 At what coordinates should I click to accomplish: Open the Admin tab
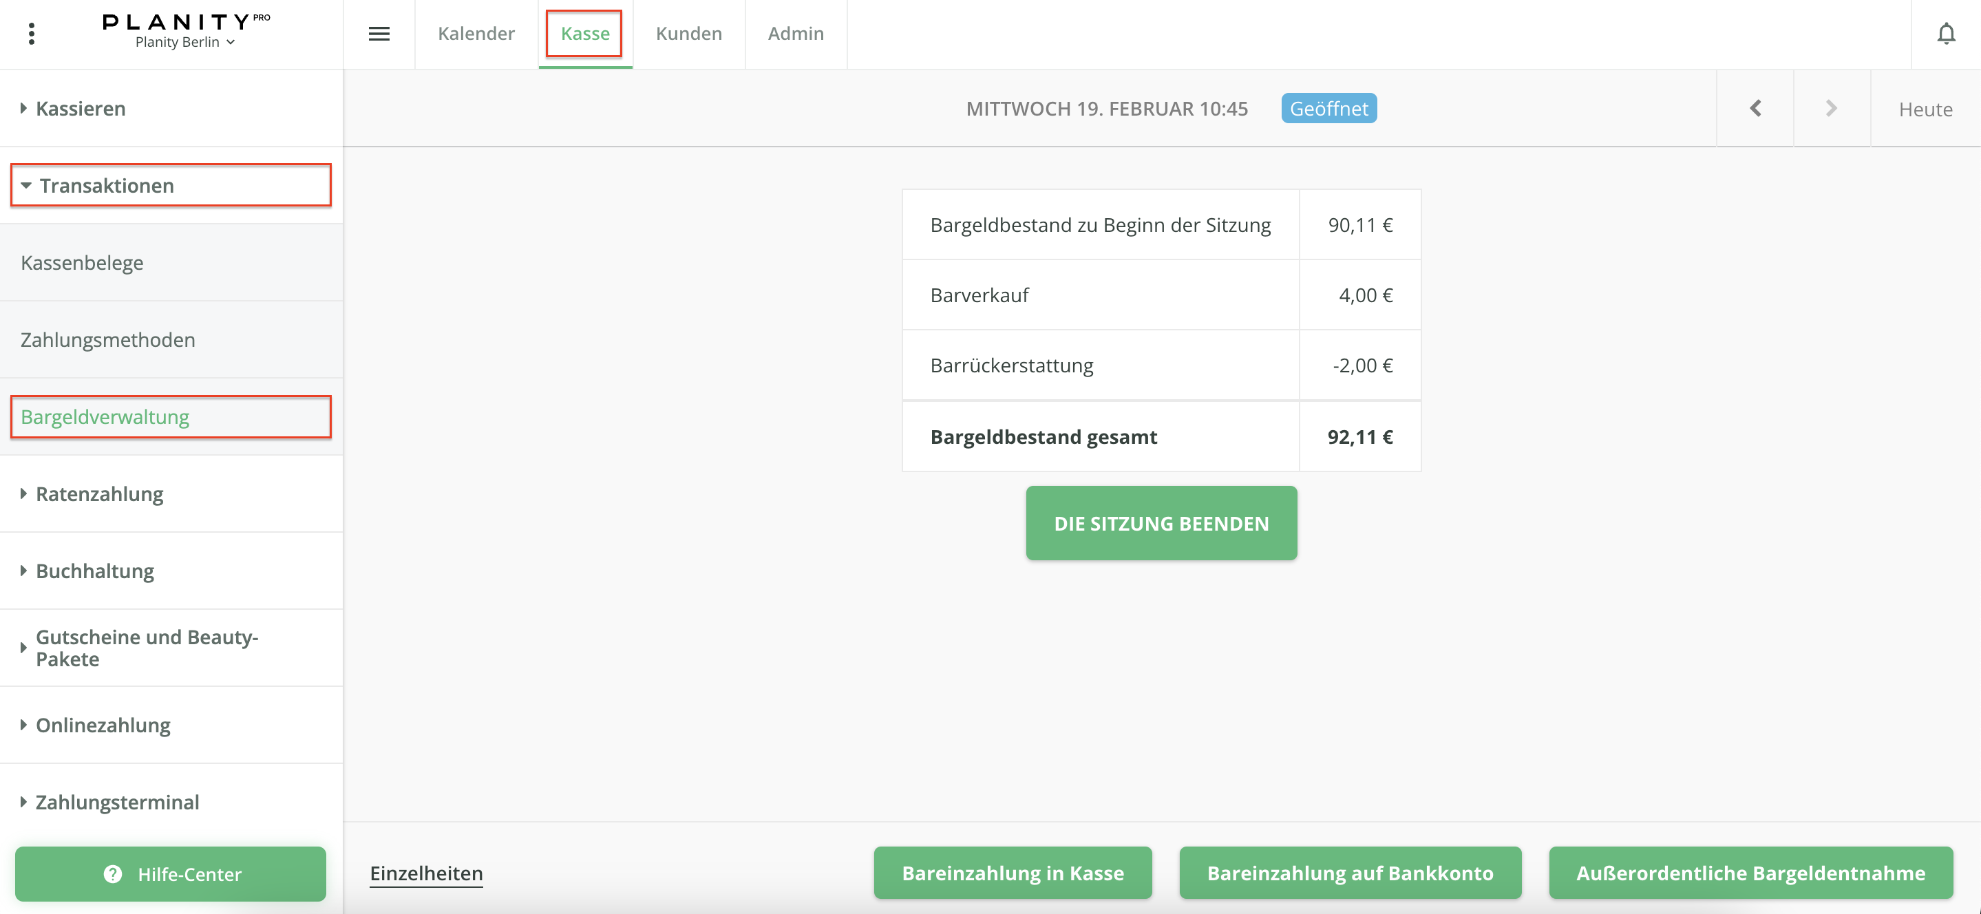point(795,34)
